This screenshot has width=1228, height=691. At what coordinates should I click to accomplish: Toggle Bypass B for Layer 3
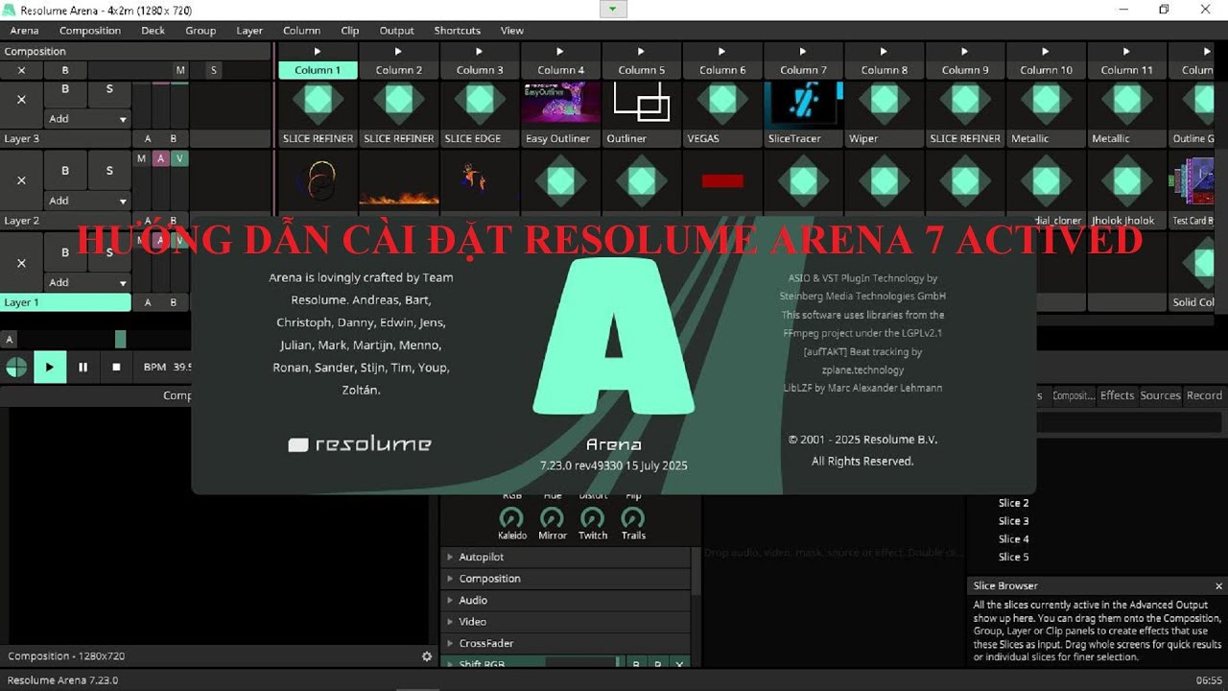(65, 89)
